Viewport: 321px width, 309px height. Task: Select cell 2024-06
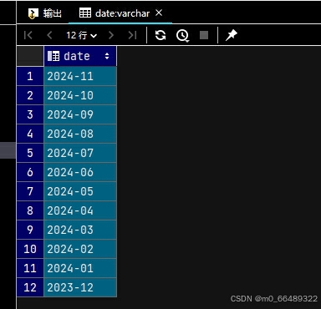click(x=80, y=172)
